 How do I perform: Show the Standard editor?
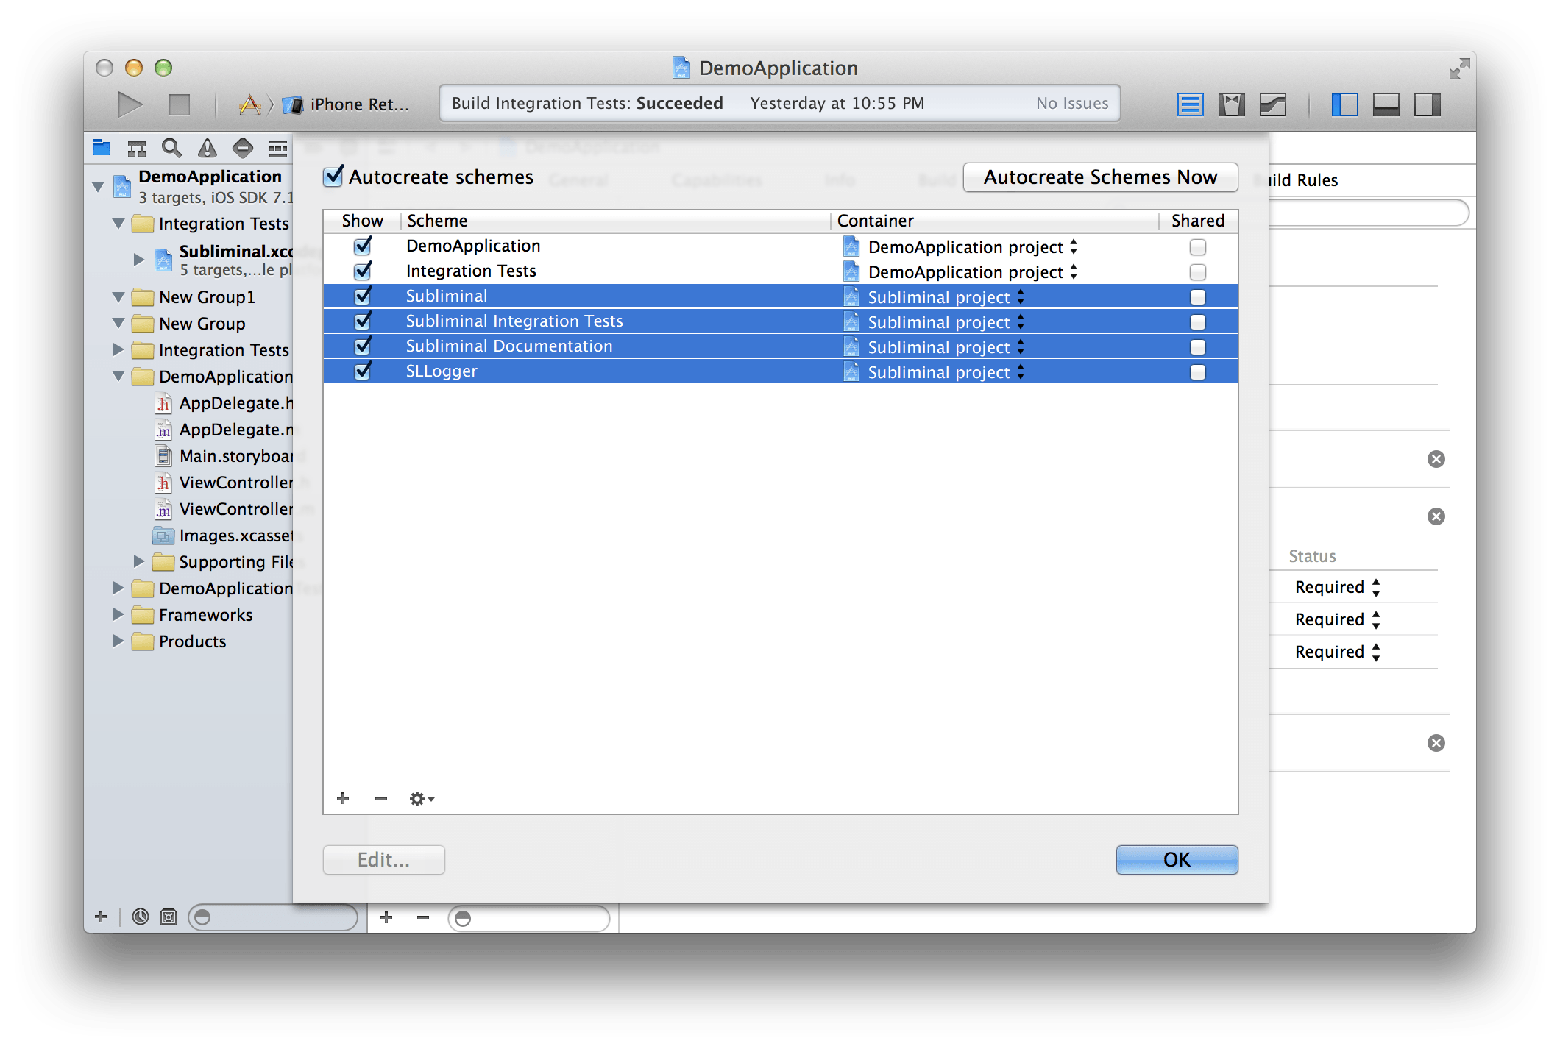tap(1190, 104)
